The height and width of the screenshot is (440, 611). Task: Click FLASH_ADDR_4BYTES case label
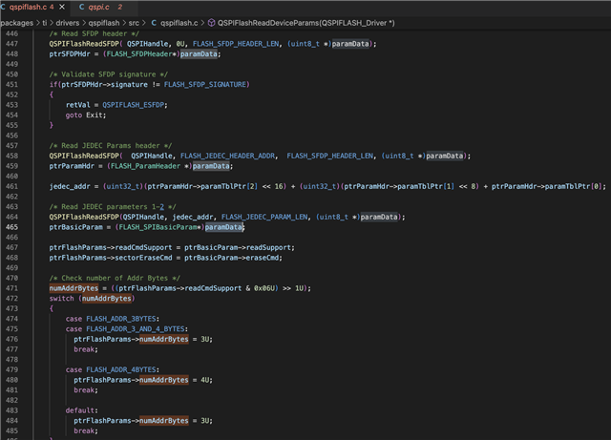pyautogui.click(x=121, y=369)
